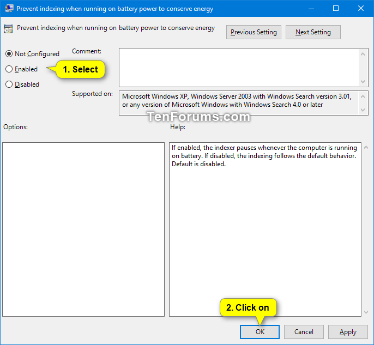This screenshot has width=374, height=345.
Task: Click the policy setting icon beside heading
Action: pos(8,29)
